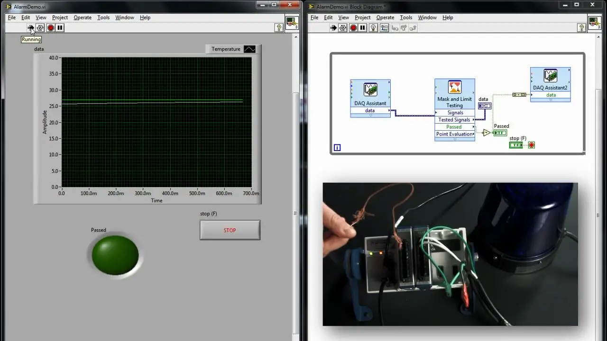Image resolution: width=607 pixels, height=341 pixels.
Task: Click the Temperature legend label
Action: pyautogui.click(x=226, y=49)
